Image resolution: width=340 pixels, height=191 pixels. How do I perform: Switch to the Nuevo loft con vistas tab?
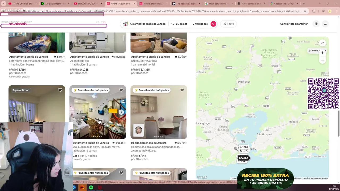click(153, 4)
